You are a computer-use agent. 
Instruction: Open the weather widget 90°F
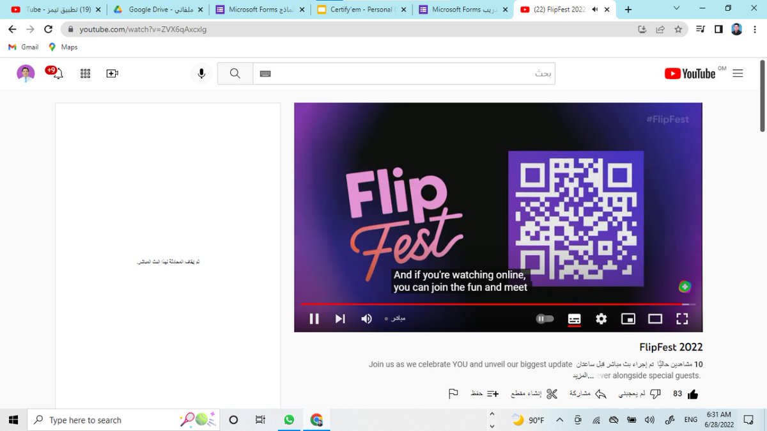(527, 420)
